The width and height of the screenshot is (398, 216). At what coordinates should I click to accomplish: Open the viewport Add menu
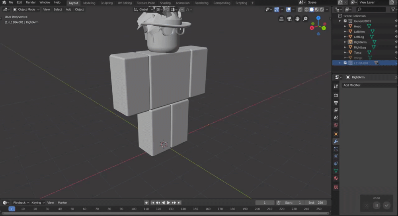tap(68, 10)
